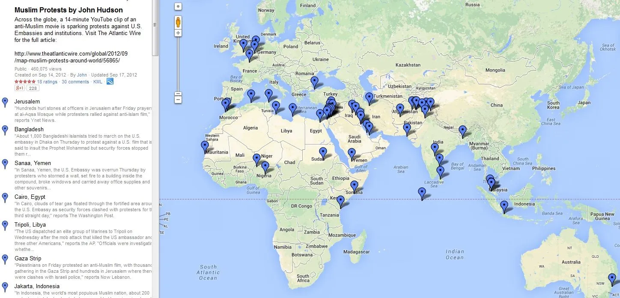Open the Google Earth view icon
The height and width of the screenshot is (298, 620).
110,81
